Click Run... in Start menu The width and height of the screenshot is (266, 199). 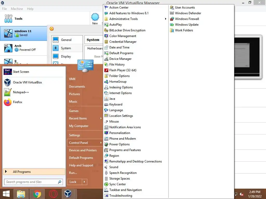coord(73,173)
